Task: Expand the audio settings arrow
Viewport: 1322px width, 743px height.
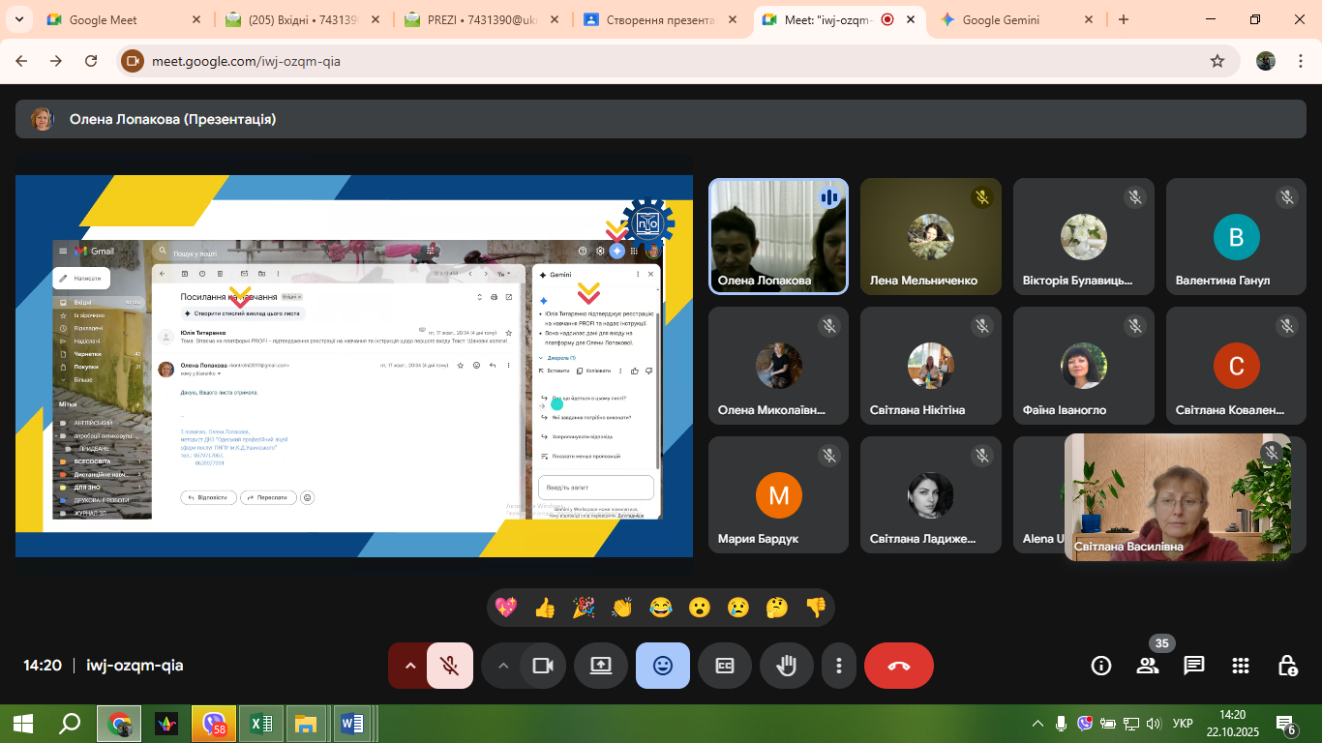Action: [409, 666]
